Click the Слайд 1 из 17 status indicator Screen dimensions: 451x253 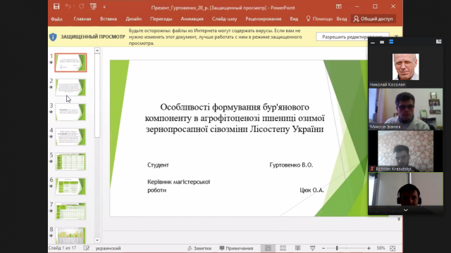63,248
